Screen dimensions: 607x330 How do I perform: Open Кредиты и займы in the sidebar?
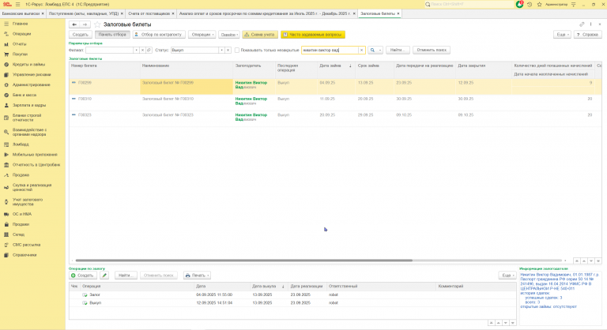[x=28, y=63]
